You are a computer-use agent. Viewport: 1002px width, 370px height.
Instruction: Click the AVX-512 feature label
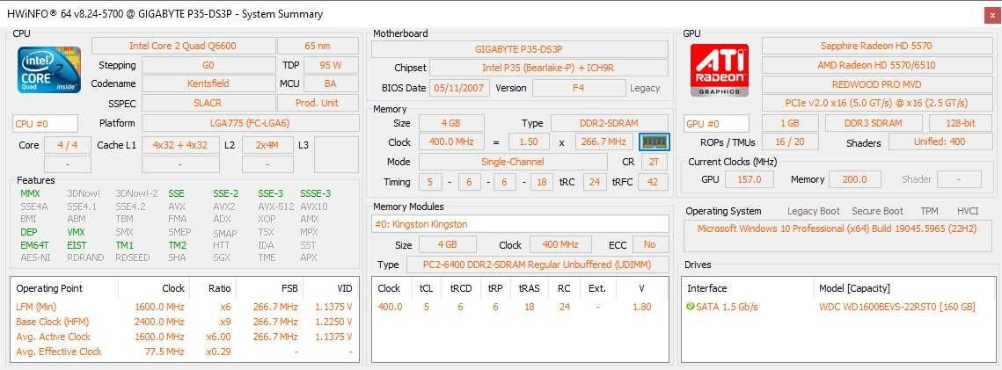tap(277, 206)
